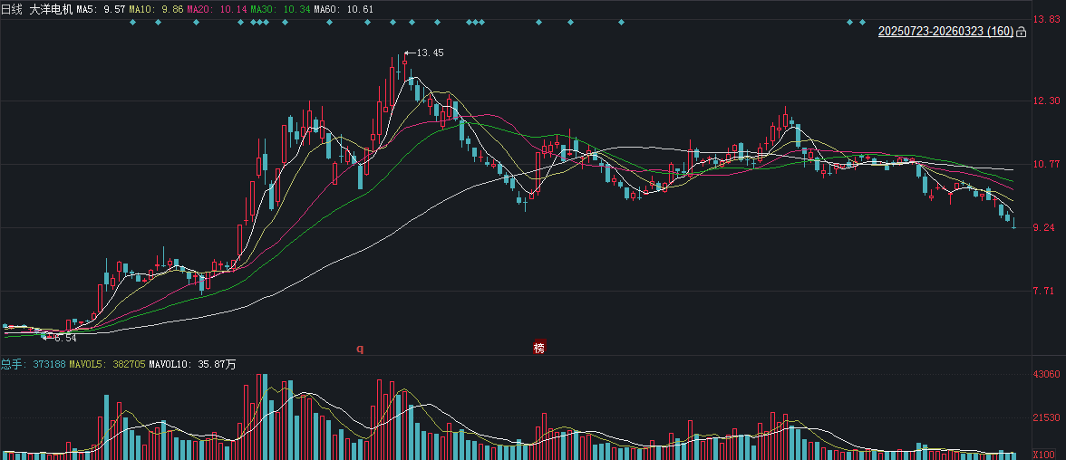Select the yellow MA10 indicator label
This screenshot has height=460, width=1066.
click(x=156, y=9)
